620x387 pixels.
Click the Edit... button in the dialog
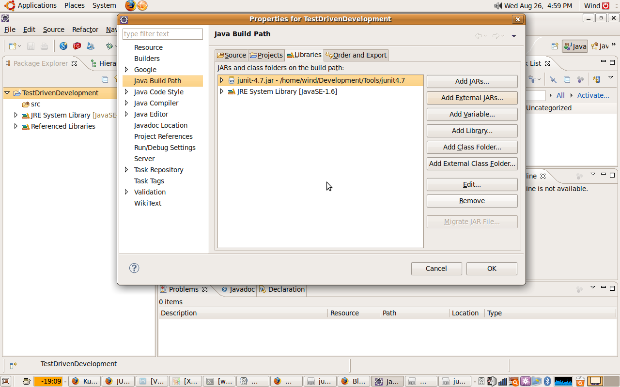point(472,184)
